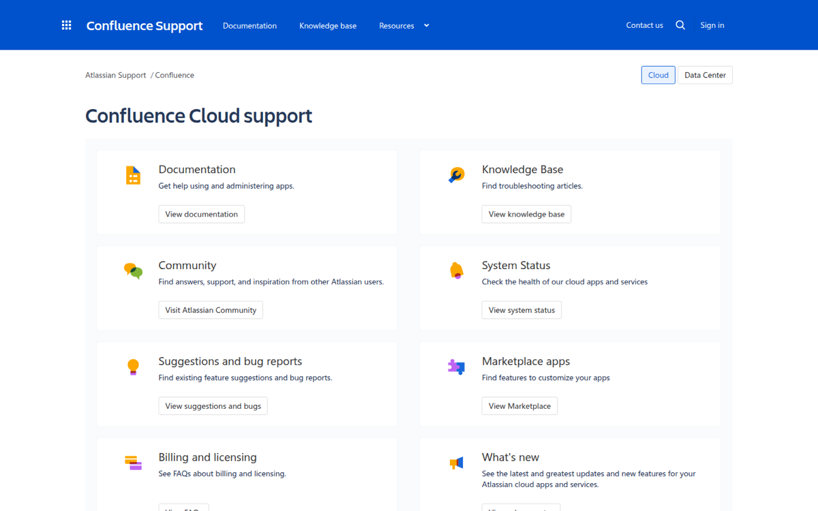
Task: Open Knowledge base in the top navigation
Action: [328, 26]
